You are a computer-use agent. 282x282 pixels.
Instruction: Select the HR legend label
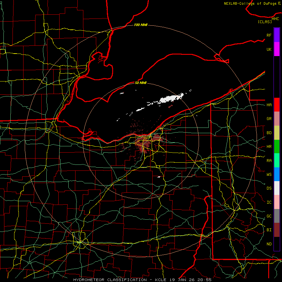269,147
